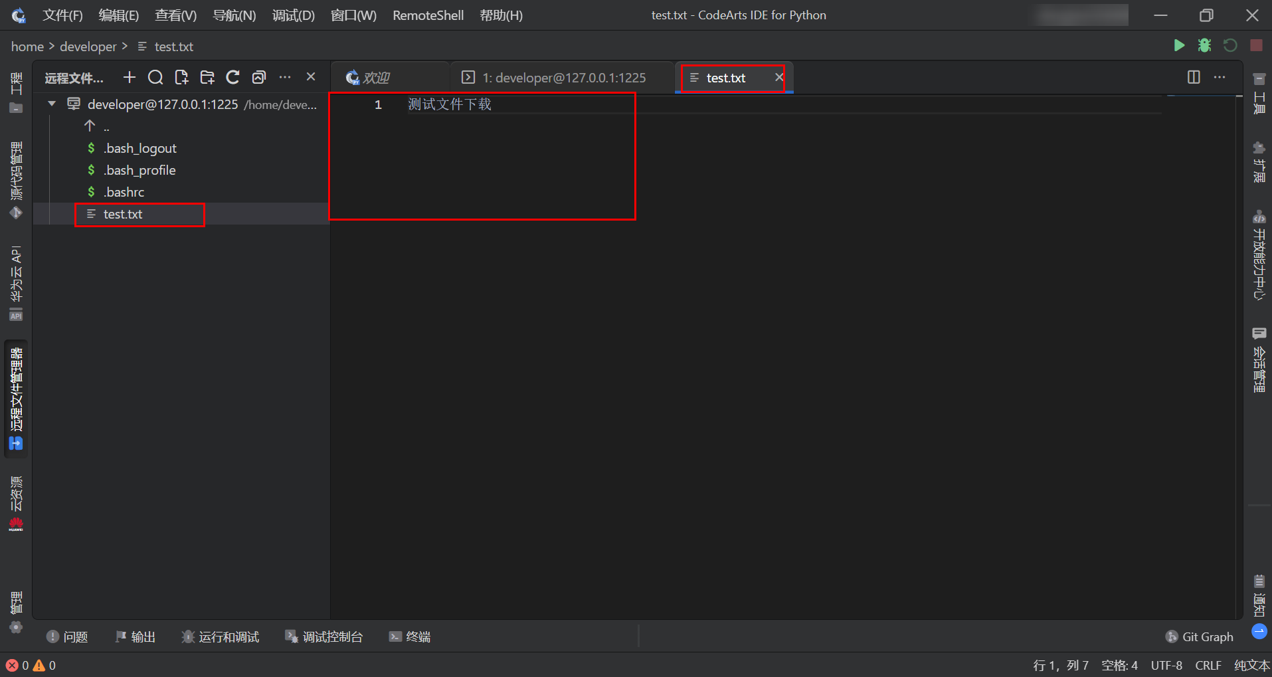The width and height of the screenshot is (1272, 677).
Task: Refresh the remote file list
Action: pyautogui.click(x=232, y=77)
